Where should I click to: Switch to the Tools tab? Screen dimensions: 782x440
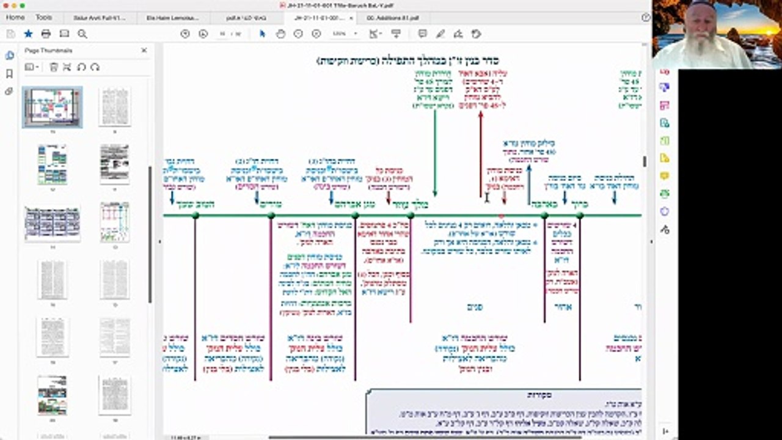pos(44,18)
